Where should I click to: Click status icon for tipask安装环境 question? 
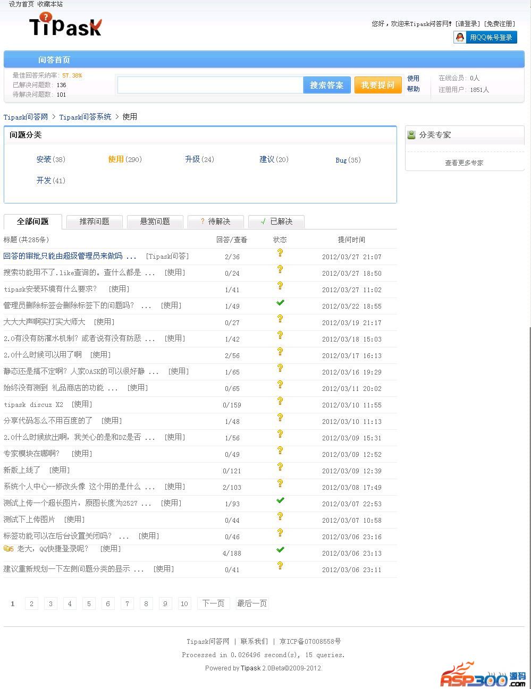tap(280, 286)
